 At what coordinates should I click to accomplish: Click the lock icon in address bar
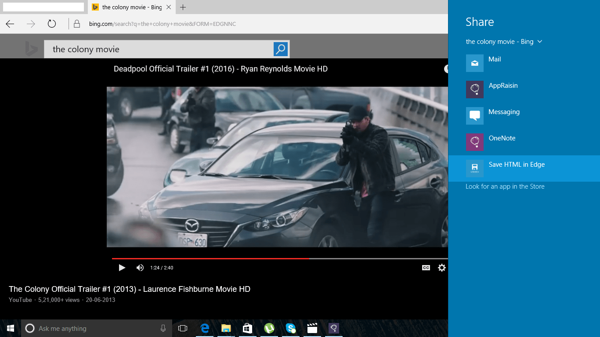point(77,24)
